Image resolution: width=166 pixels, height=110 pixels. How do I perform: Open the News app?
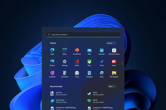click(x=114, y=62)
